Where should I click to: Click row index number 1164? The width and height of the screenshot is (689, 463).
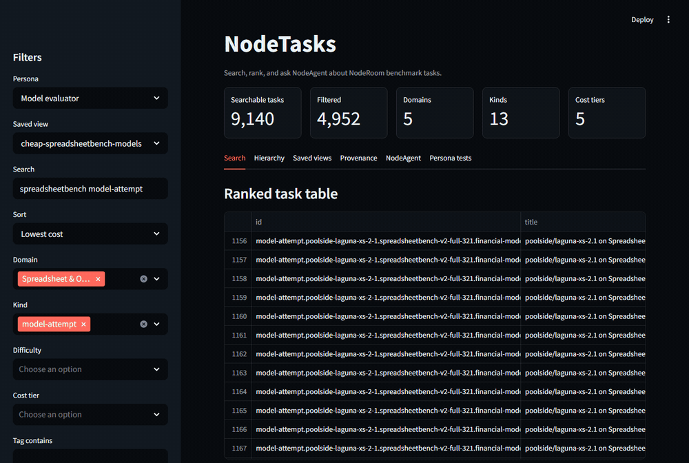pos(239,392)
